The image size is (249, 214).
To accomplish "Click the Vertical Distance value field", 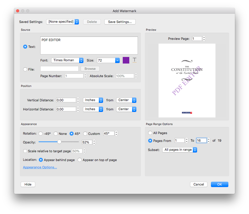I will tap(66, 100).
